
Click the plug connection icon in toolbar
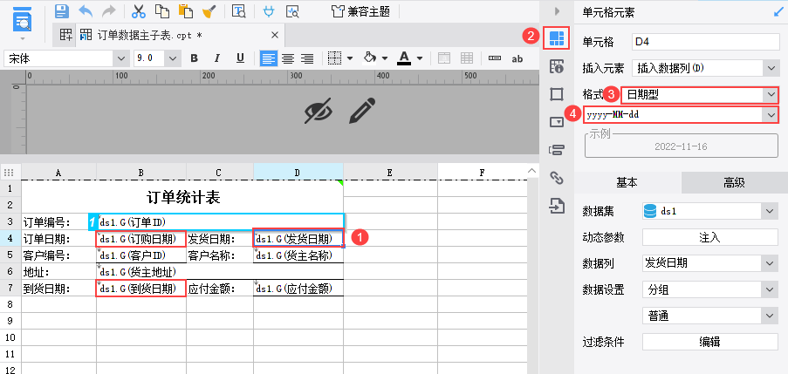coord(270,11)
